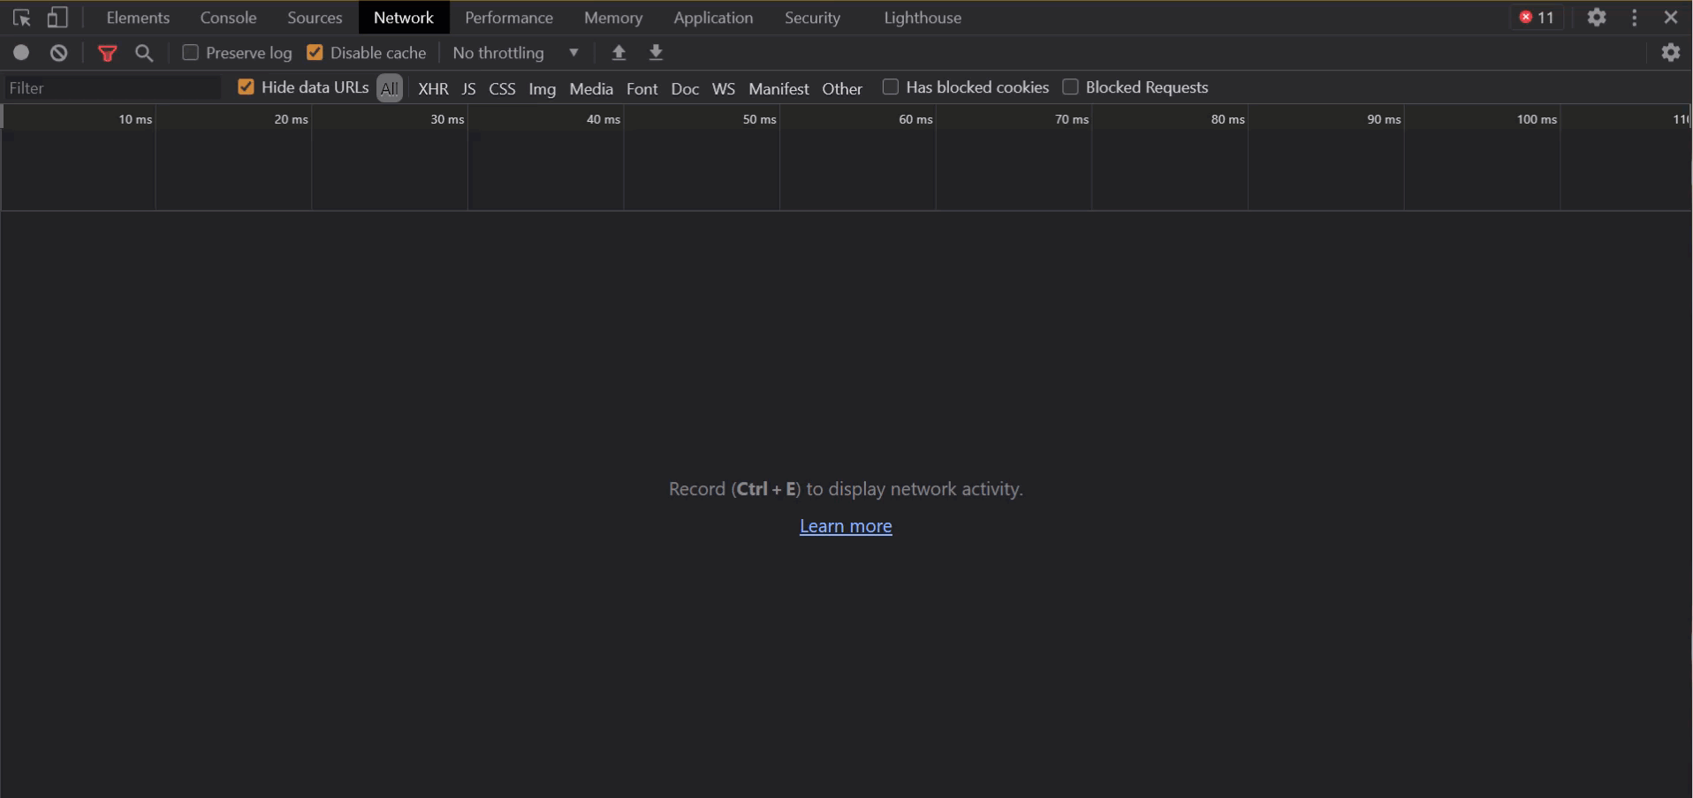Toggle the red filter funnel icon
The width and height of the screenshot is (1693, 798).
[x=107, y=53]
